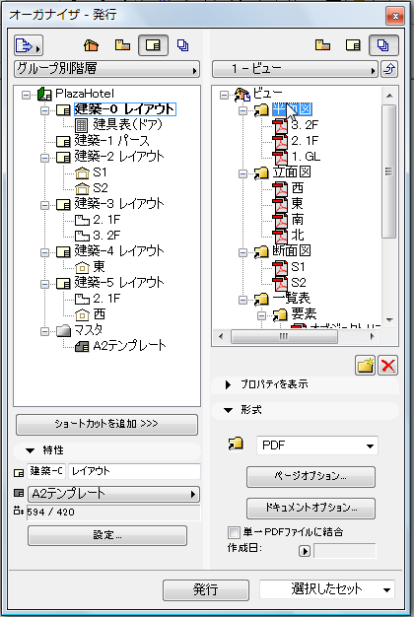Image resolution: width=414 pixels, height=617 pixels.
Task: Open the A2テンプレート master dropdown
Action: pos(113,494)
